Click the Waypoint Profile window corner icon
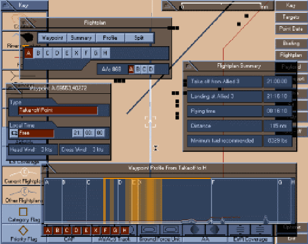Screen dimensions: 308x244 tap(48, 168)
